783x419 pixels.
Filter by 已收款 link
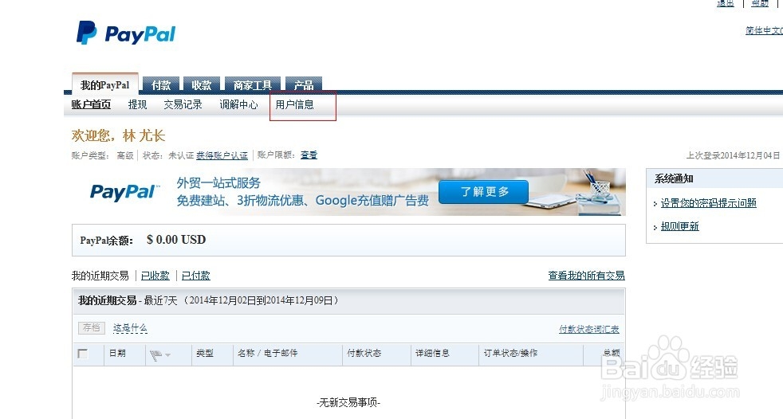point(155,276)
